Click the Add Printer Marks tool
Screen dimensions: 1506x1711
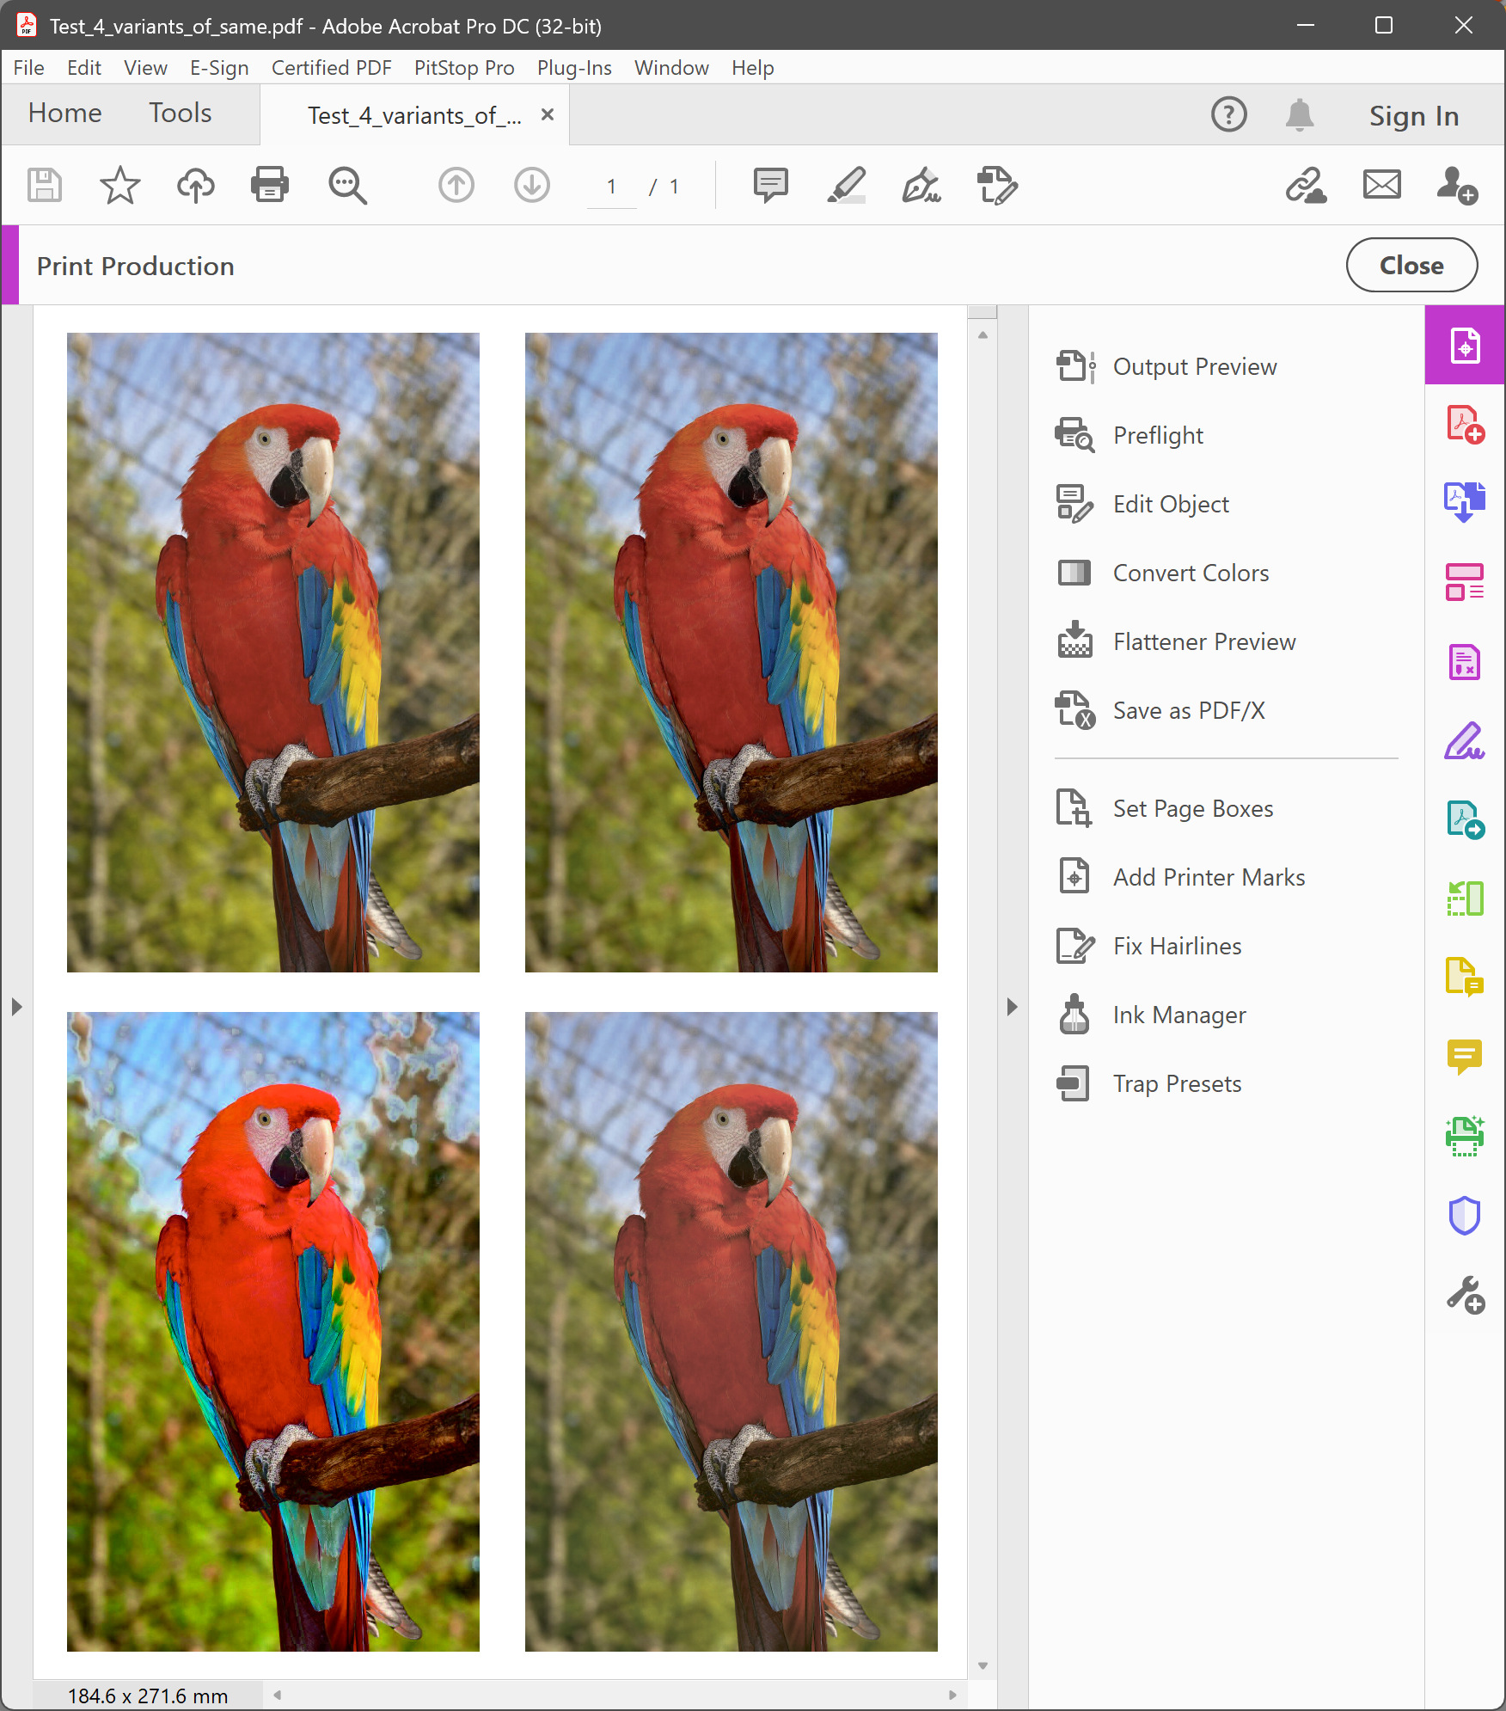coord(1208,878)
